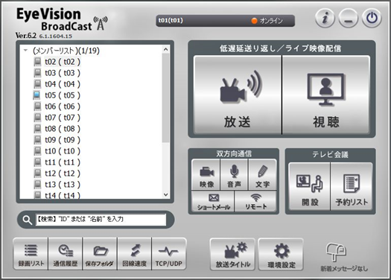The image size is (391, 280).
Task: Click the ID or name search field
Action: [101, 220]
